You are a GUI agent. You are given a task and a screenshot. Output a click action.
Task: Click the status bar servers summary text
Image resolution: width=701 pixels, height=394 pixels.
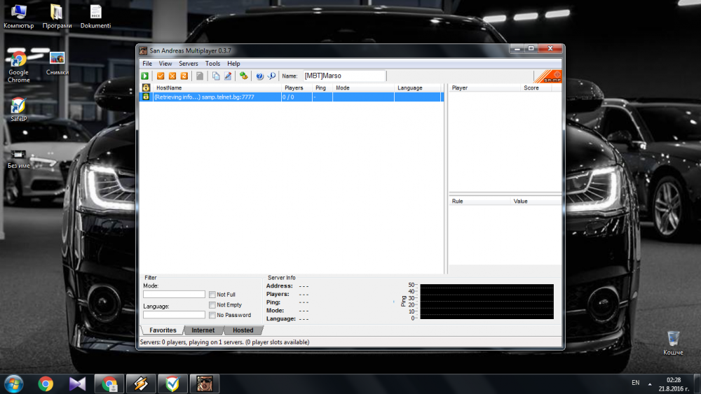coord(225,342)
